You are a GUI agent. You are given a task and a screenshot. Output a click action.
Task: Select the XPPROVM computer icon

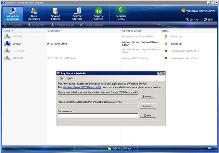tap(7, 58)
